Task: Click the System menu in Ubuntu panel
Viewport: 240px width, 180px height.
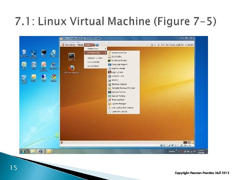Action: pyautogui.click(x=88, y=45)
